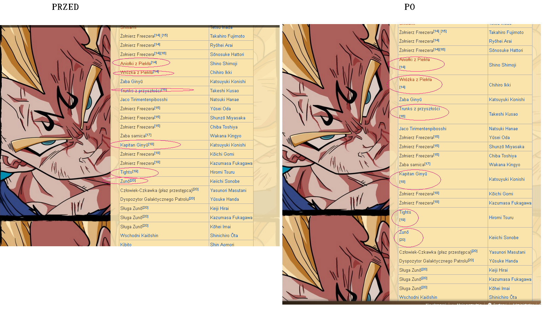Click Chihiro Ikki in the PRZED table
The width and height of the screenshot is (545, 310).
[x=221, y=73]
